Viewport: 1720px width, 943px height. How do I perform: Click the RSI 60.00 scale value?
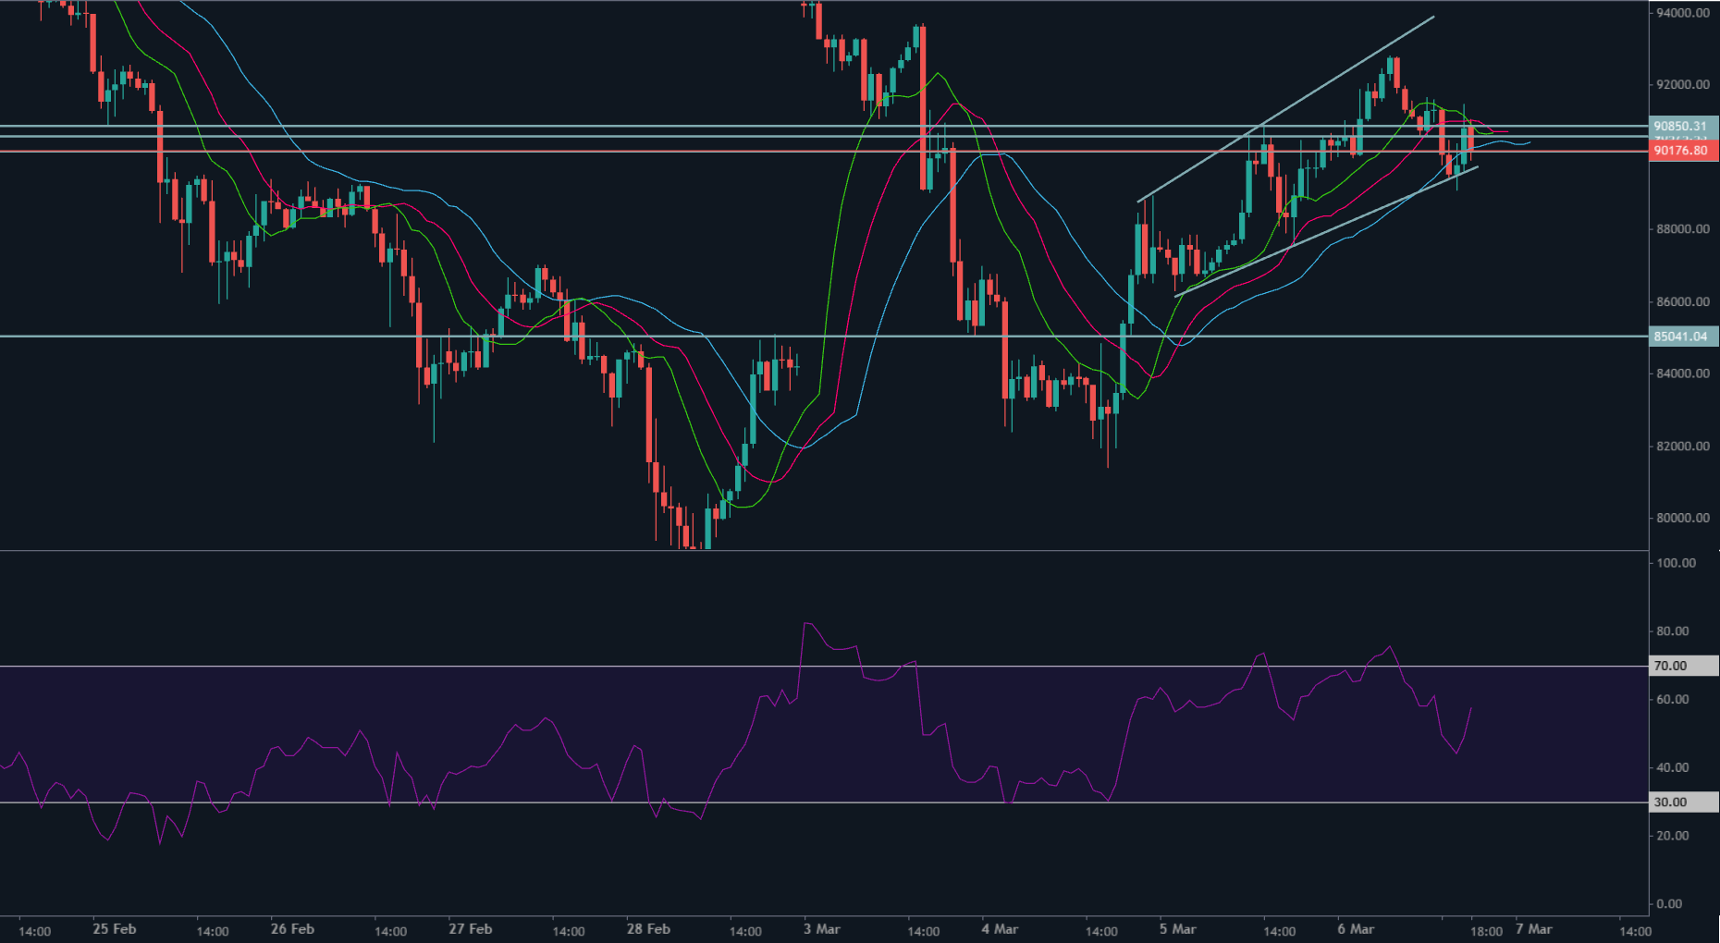click(1675, 700)
